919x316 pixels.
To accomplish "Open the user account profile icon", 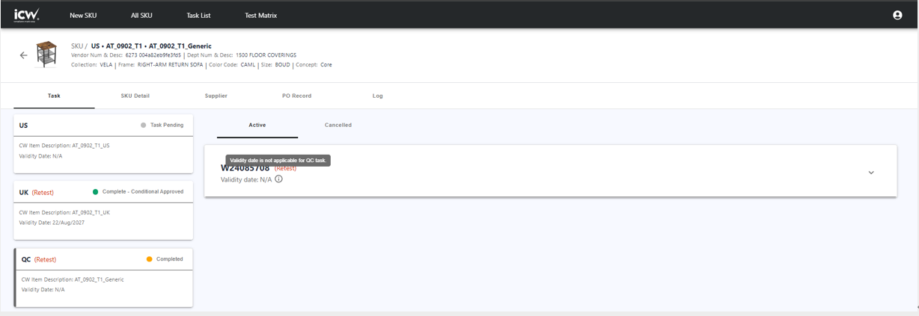I will 897,15.
